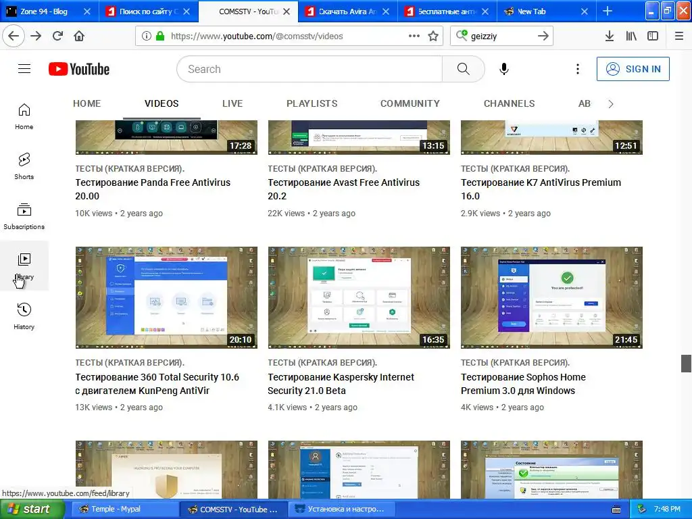The image size is (692, 519).
Task: Open the browser downloads arrow icon
Action: pyautogui.click(x=610, y=36)
